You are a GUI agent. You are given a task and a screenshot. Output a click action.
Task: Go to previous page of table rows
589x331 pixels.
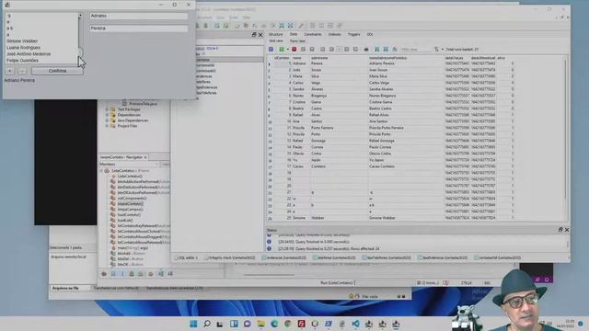[x=331, y=49]
